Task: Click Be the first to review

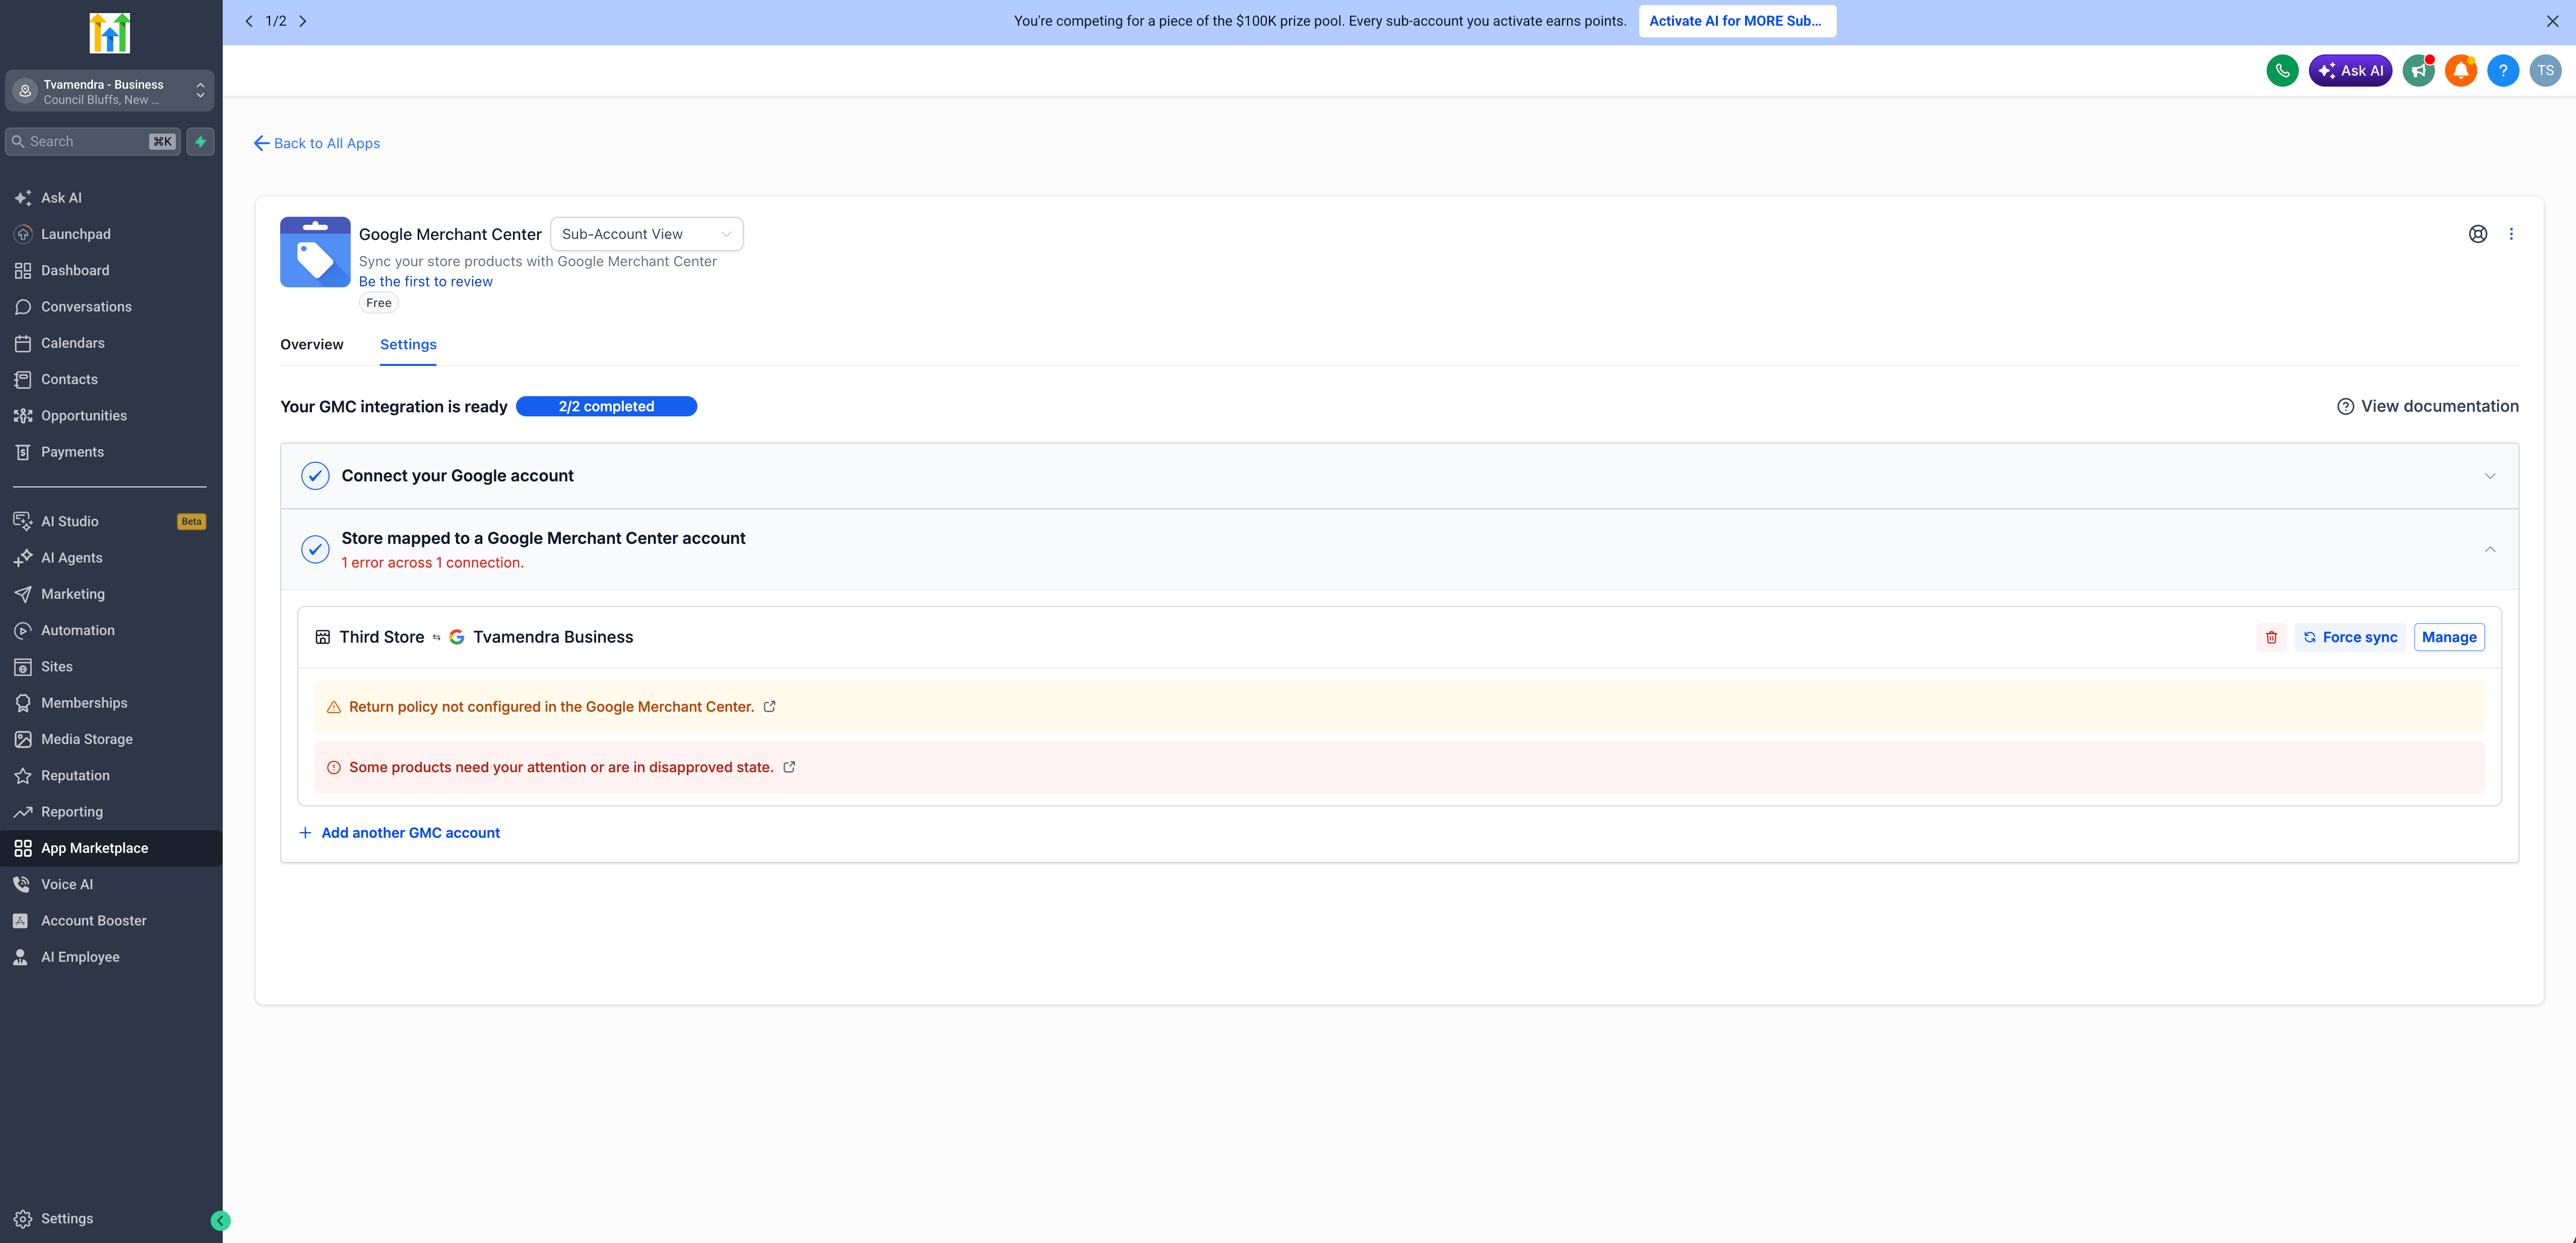Action: [426, 282]
